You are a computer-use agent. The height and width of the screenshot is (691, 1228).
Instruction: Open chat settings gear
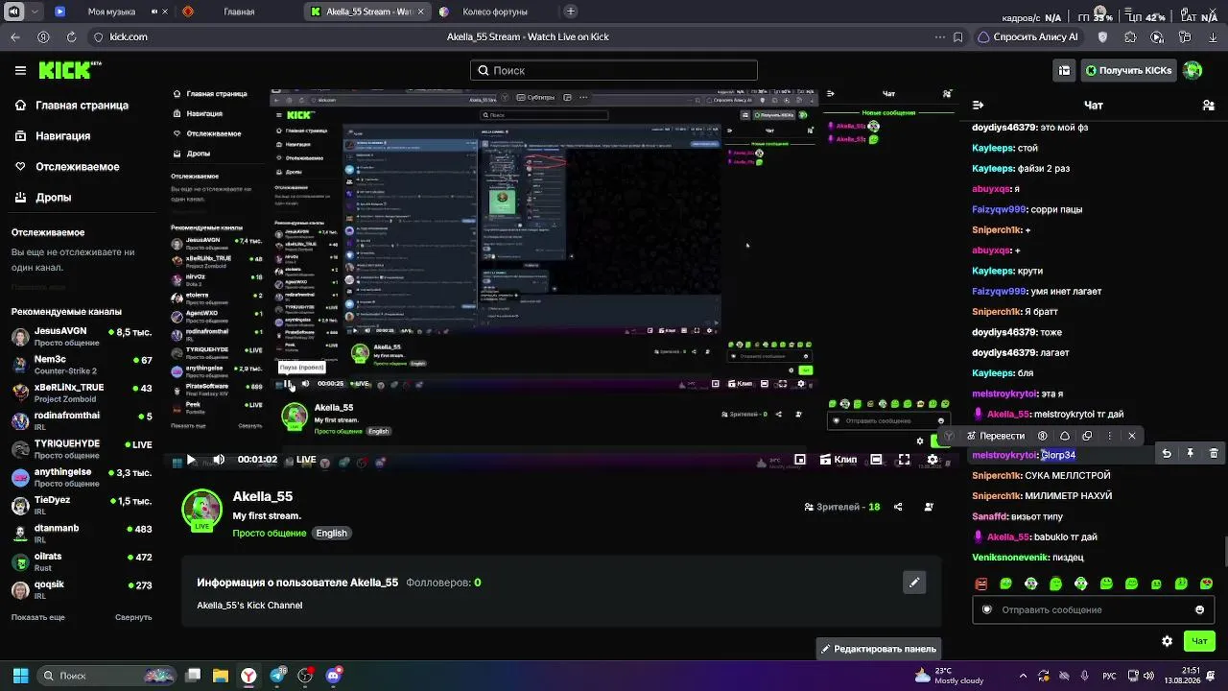click(x=1167, y=641)
